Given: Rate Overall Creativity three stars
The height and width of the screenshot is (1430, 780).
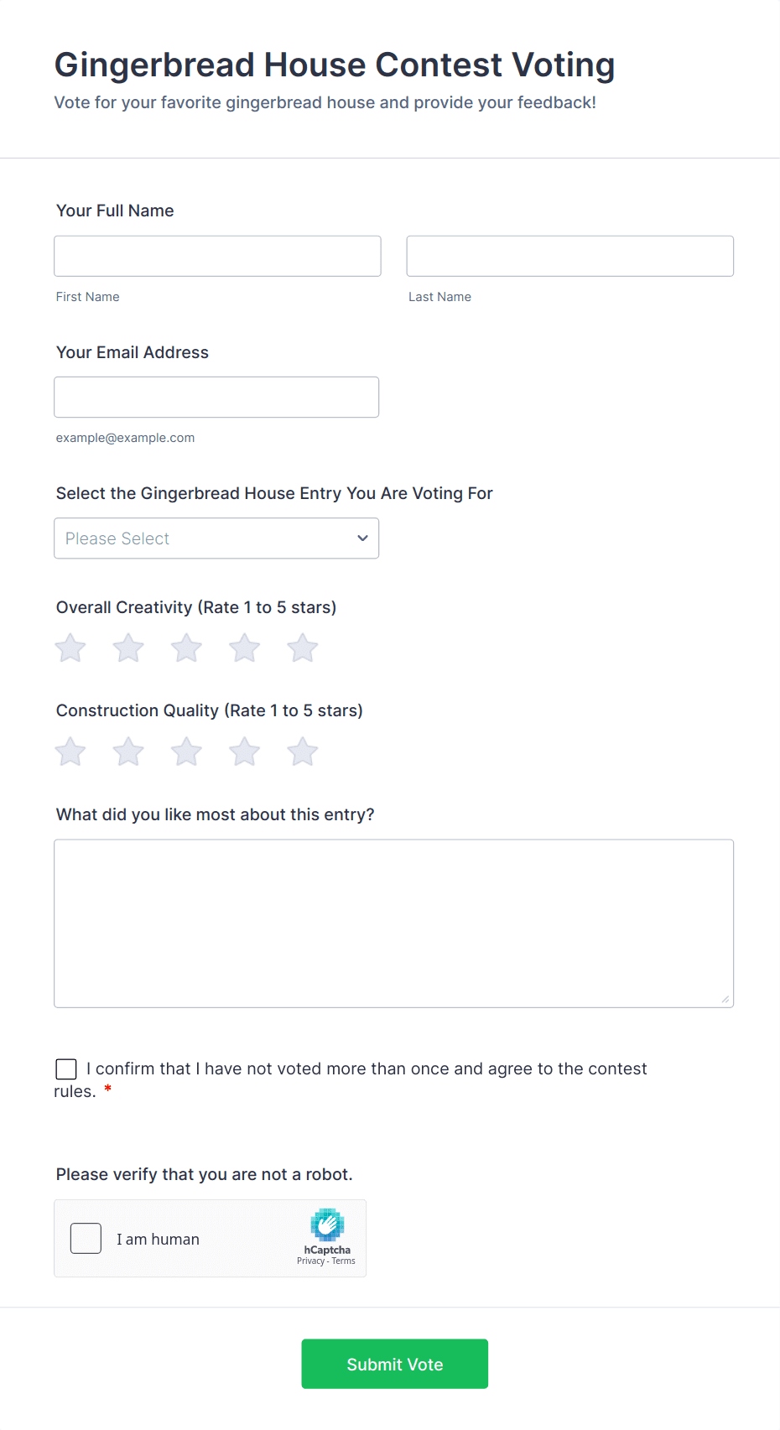Looking at the screenshot, I should 186,648.
